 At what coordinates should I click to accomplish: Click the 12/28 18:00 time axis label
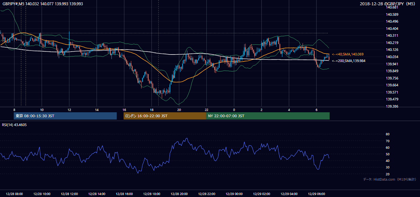pos(152,194)
